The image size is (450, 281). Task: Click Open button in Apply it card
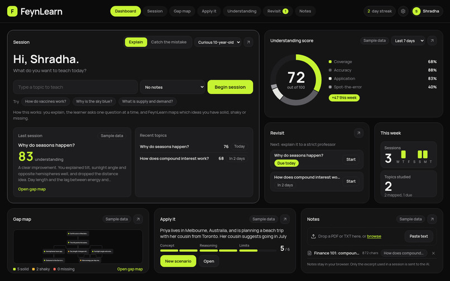(x=209, y=261)
